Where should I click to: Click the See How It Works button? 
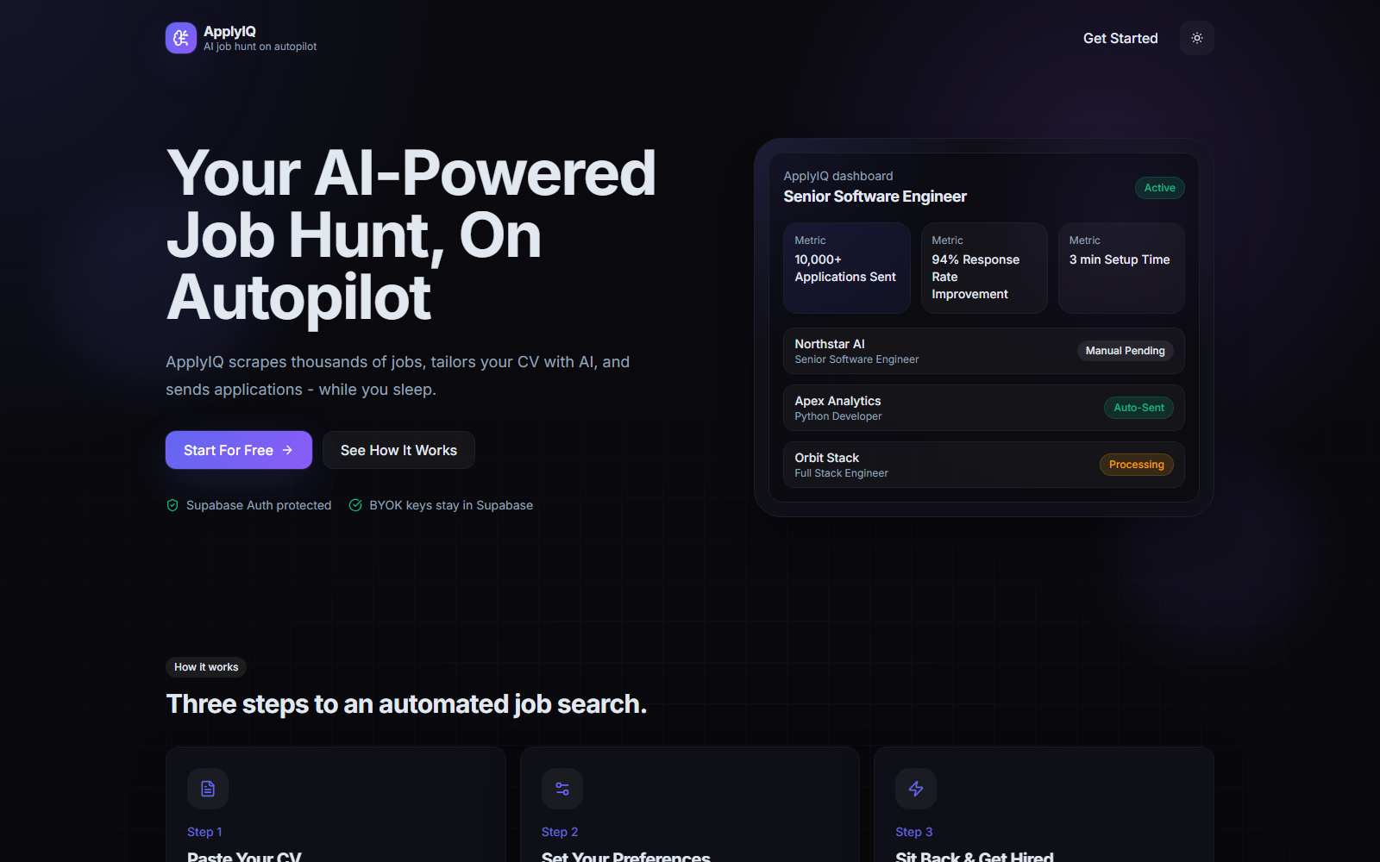[x=398, y=450]
